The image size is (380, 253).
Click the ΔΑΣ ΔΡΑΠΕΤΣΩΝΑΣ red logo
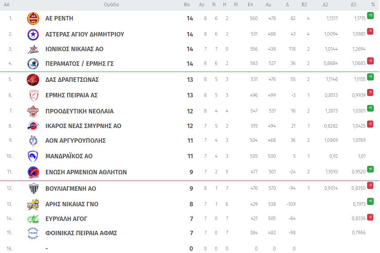tap(33, 80)
